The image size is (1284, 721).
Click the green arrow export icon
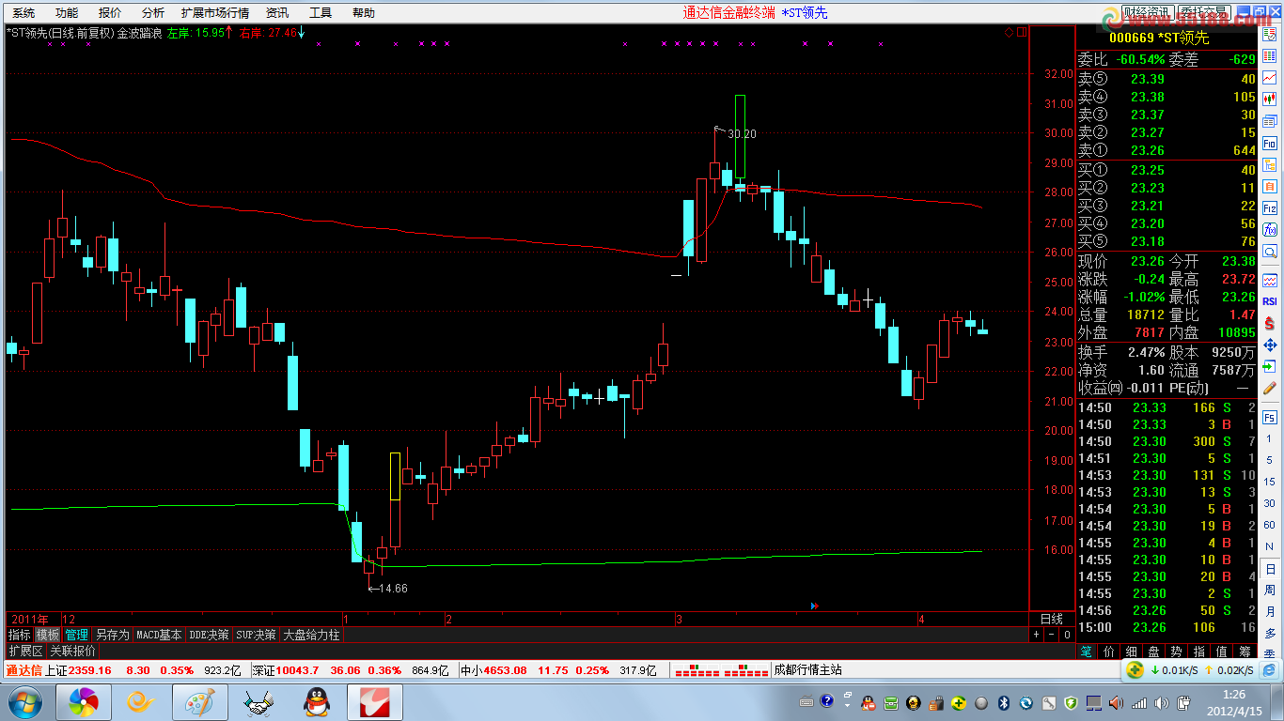pyautogui.click(x=1270, y=366)
